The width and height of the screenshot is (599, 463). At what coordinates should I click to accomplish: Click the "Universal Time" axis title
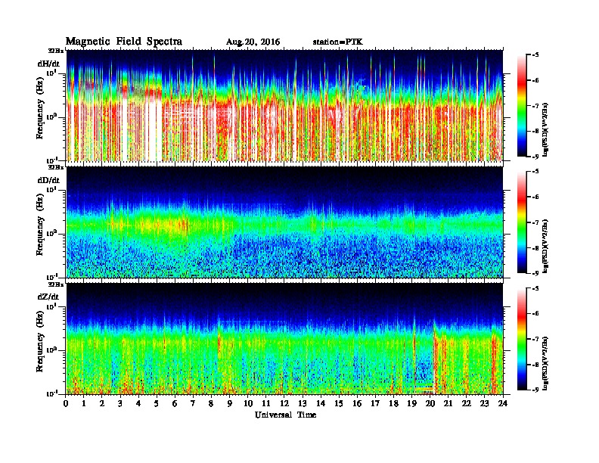pos(285,415)
